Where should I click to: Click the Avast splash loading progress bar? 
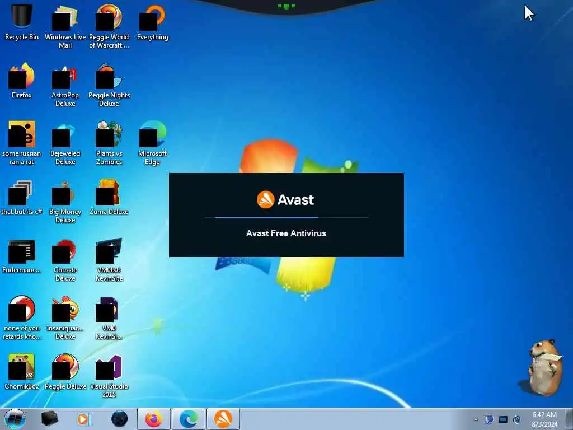click(x=286, y=218)
